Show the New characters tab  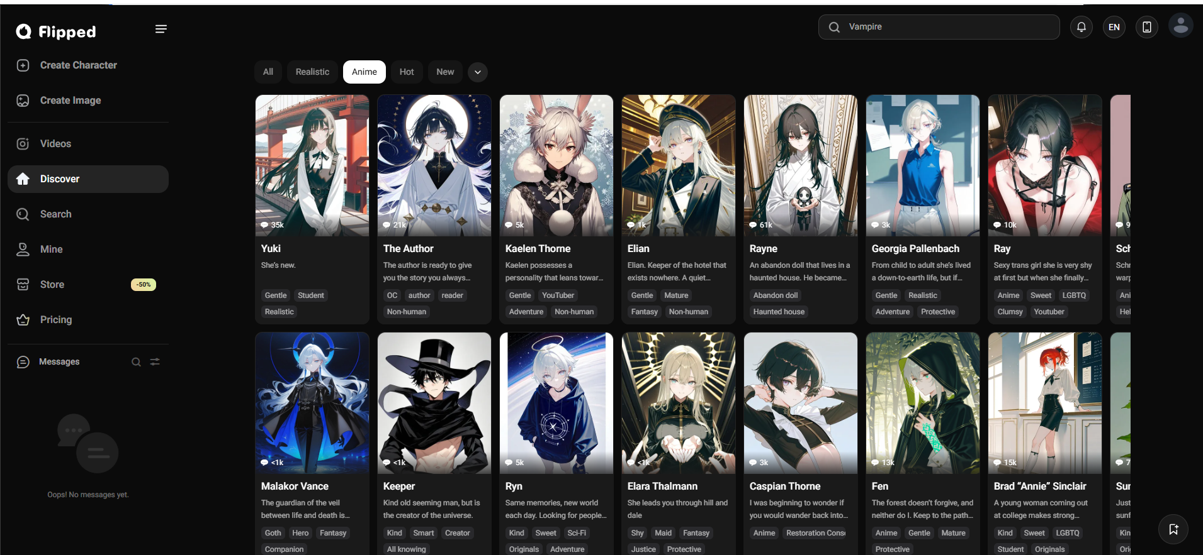click(x=445, y=72)
